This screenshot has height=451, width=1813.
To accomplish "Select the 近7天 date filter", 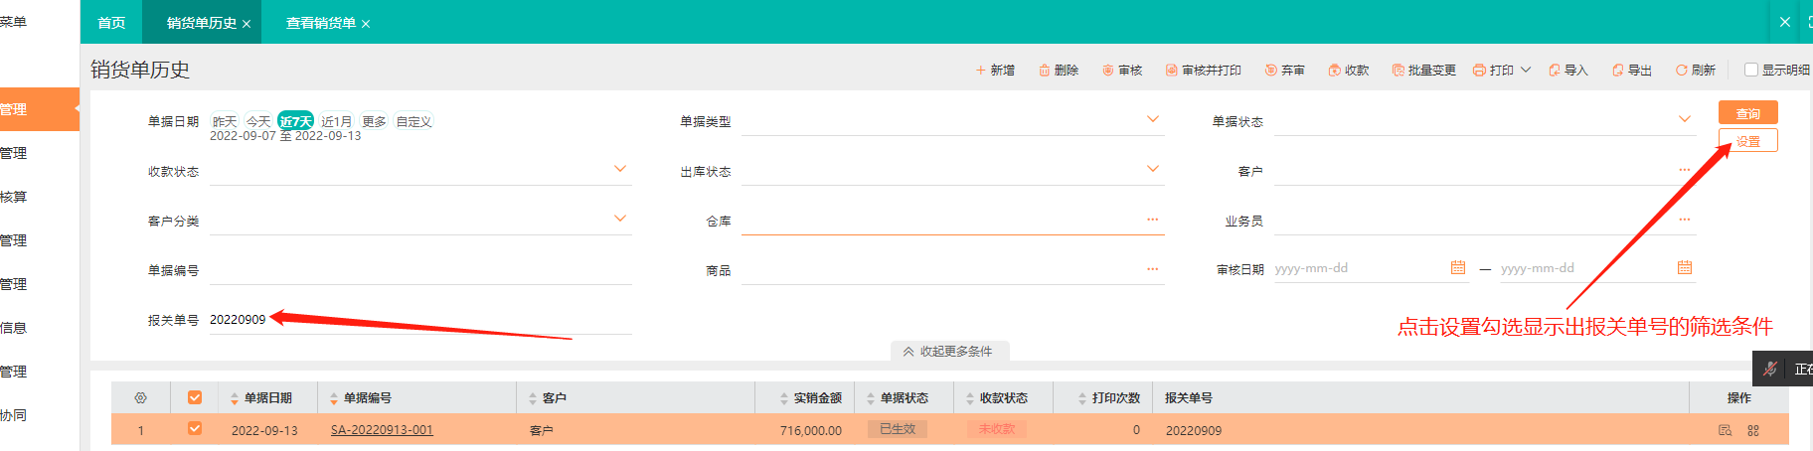I will (x=295, y=121).
